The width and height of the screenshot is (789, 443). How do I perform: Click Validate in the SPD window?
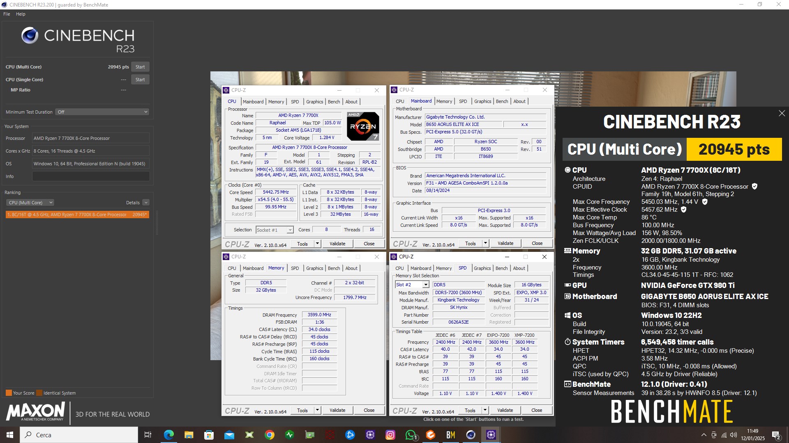[505, 410]
